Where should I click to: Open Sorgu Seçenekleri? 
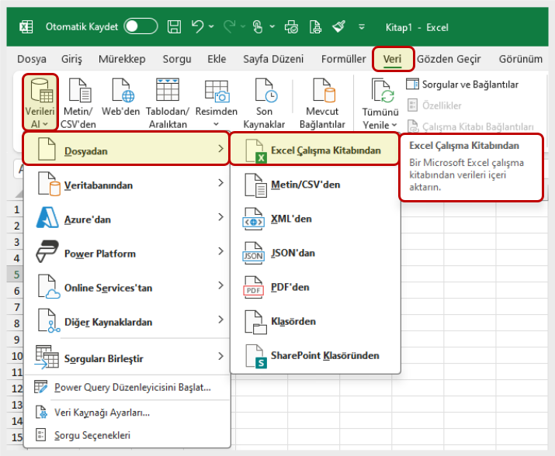(127, 435)
